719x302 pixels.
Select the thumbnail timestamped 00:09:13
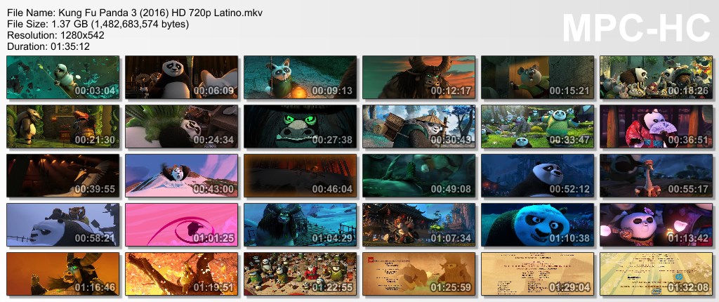pyautogui.click(x=301, y=77)
